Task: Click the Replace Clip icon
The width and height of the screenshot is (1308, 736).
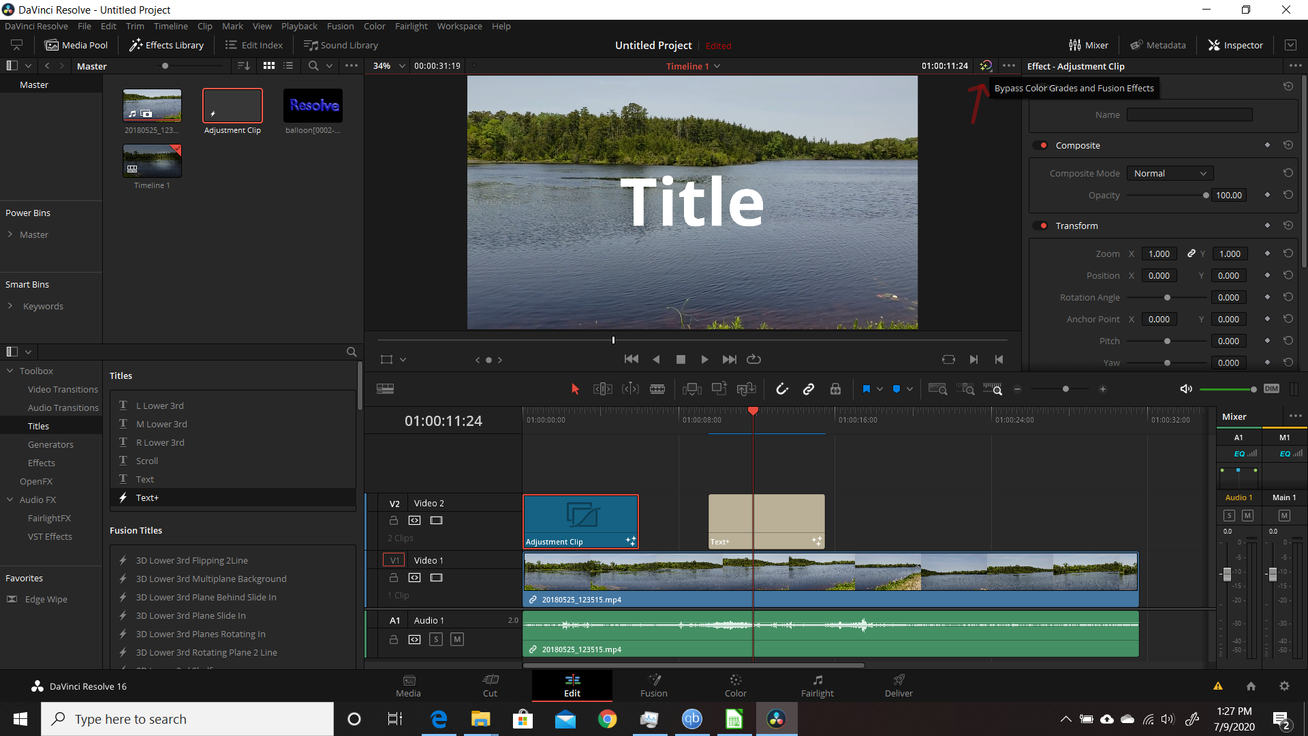Action: [747, 388]
